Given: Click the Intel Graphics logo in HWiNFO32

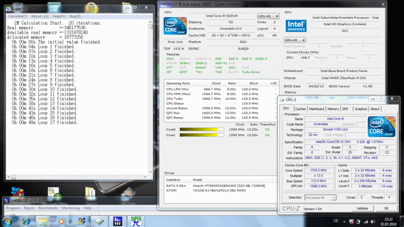Looking at the screenshot, I should 296,26.
